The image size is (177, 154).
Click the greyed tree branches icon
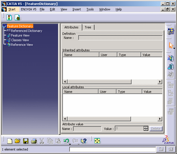171,93
